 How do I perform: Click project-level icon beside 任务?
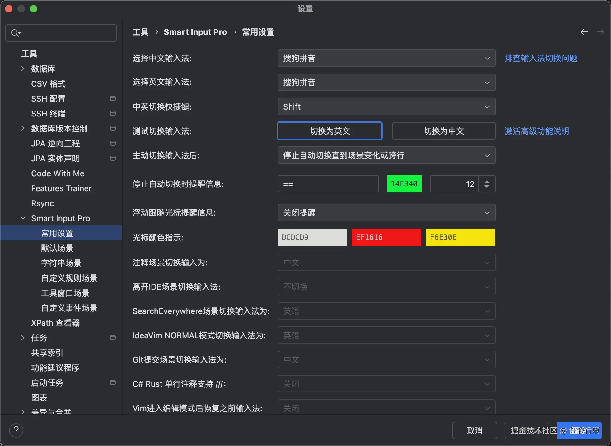[113, 338]
